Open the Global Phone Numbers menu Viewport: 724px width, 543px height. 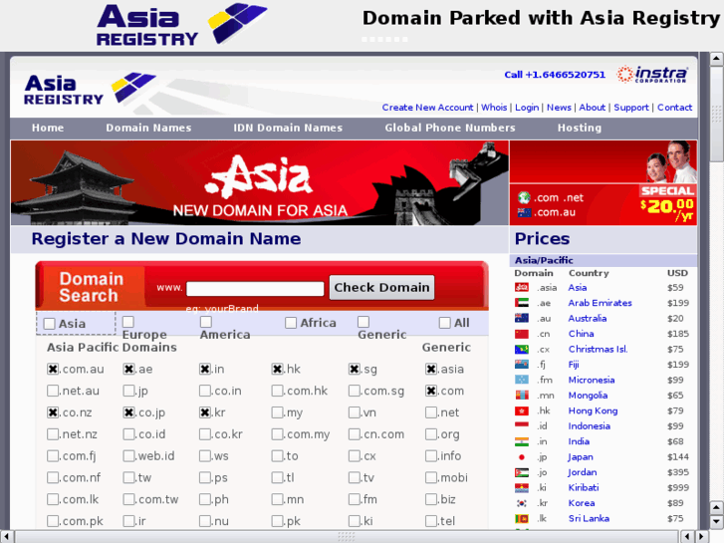click(x=450, y=128)
